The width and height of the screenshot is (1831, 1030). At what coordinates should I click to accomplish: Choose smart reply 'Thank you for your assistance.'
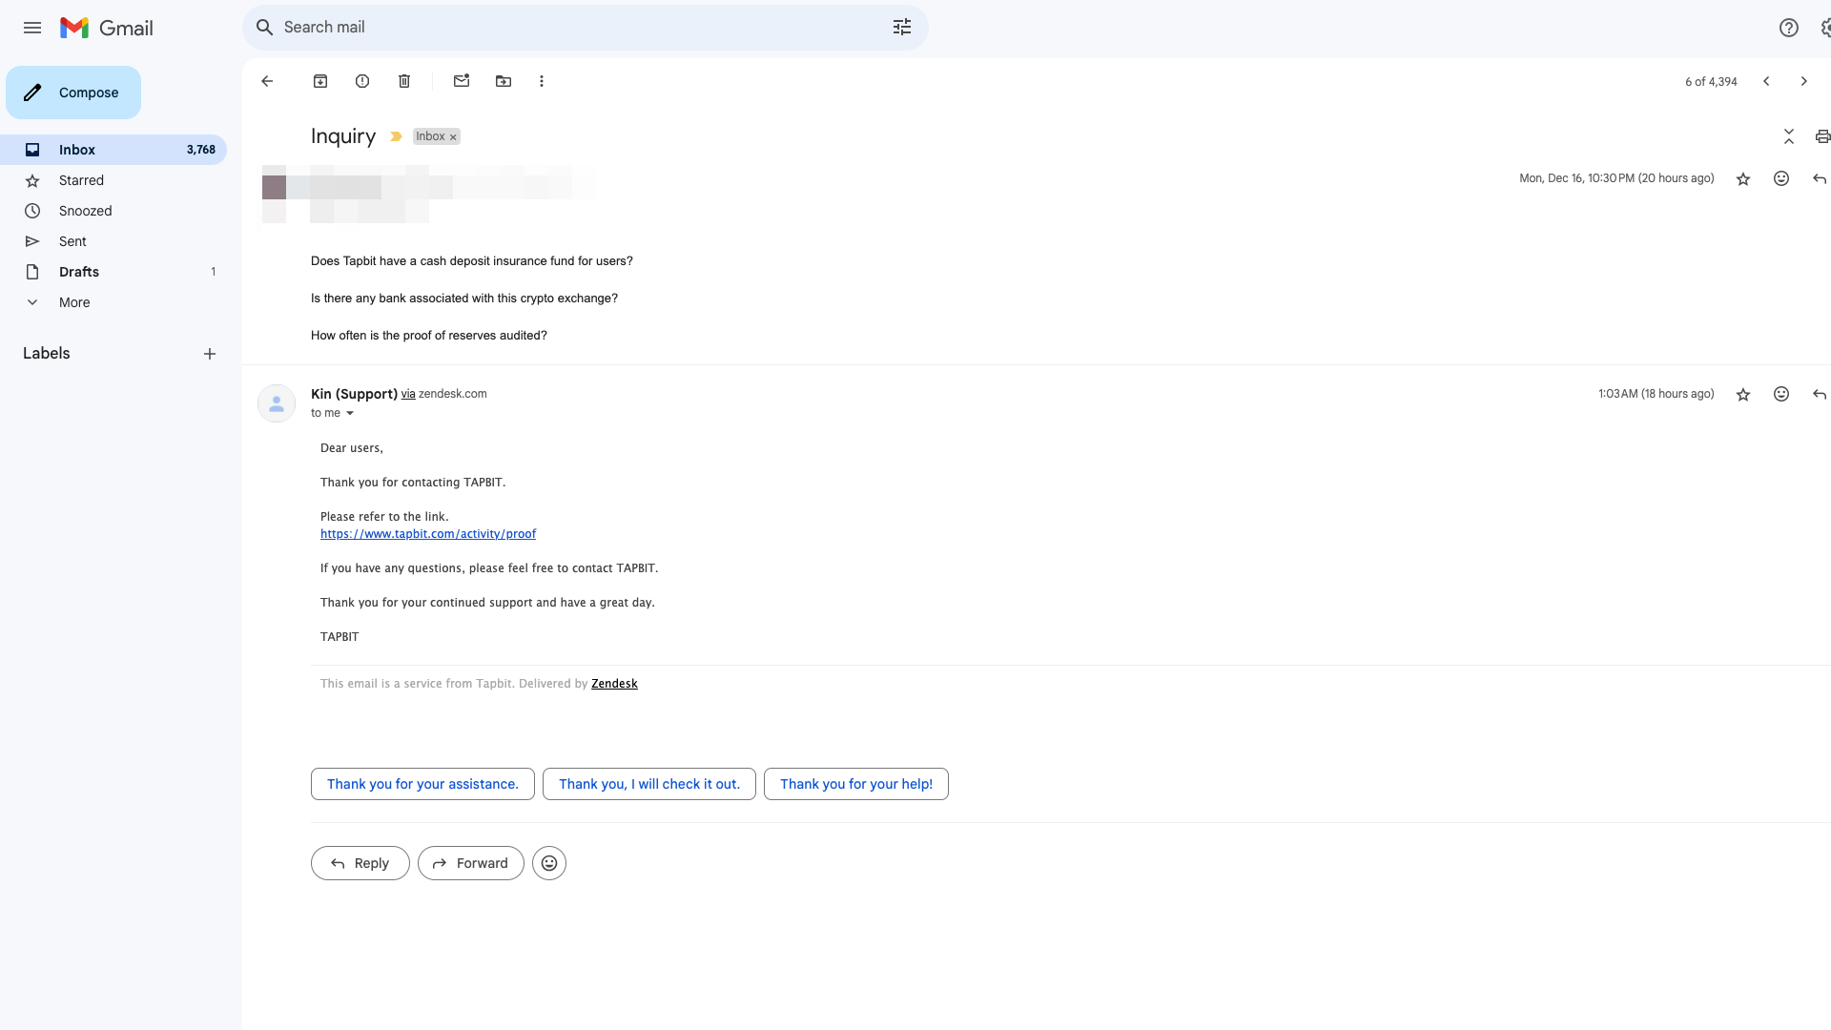tap(422, 784)
